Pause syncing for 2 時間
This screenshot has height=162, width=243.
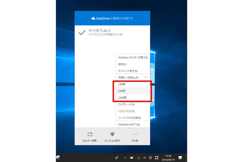tap(133, 84)
